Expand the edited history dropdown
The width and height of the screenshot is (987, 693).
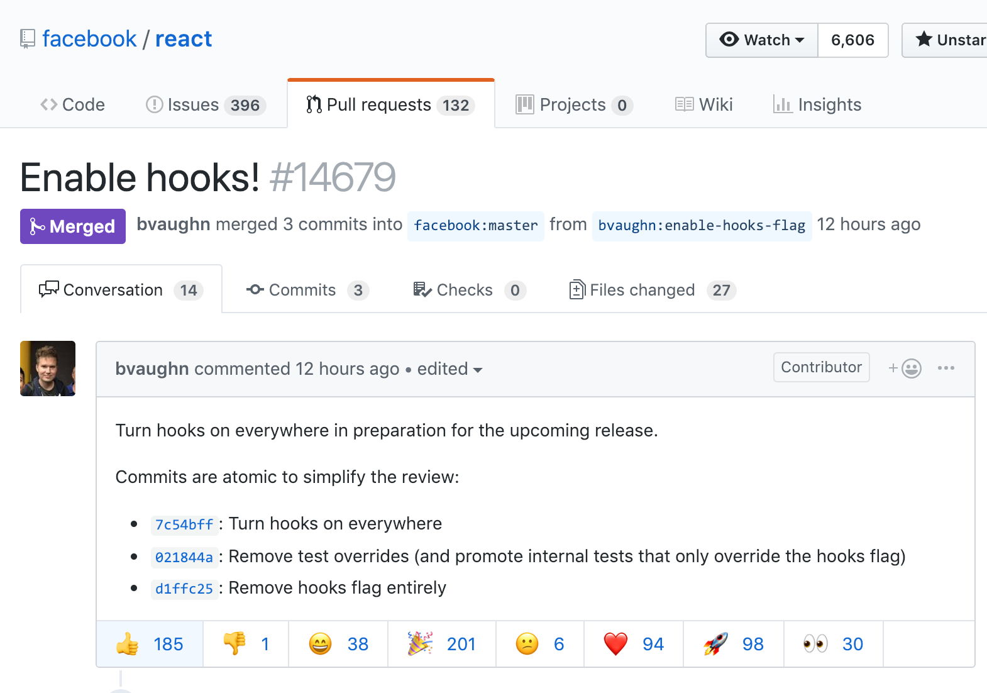click(450, 369)
